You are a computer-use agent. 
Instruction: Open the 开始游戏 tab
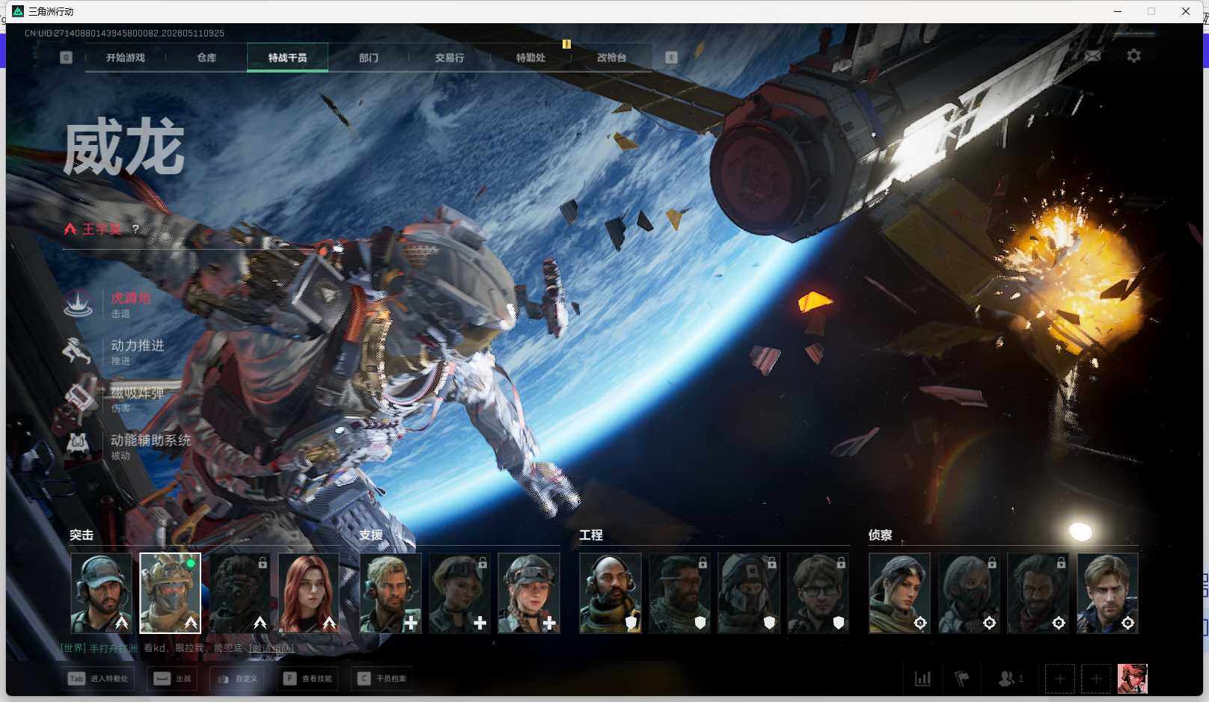click(125, 58)
